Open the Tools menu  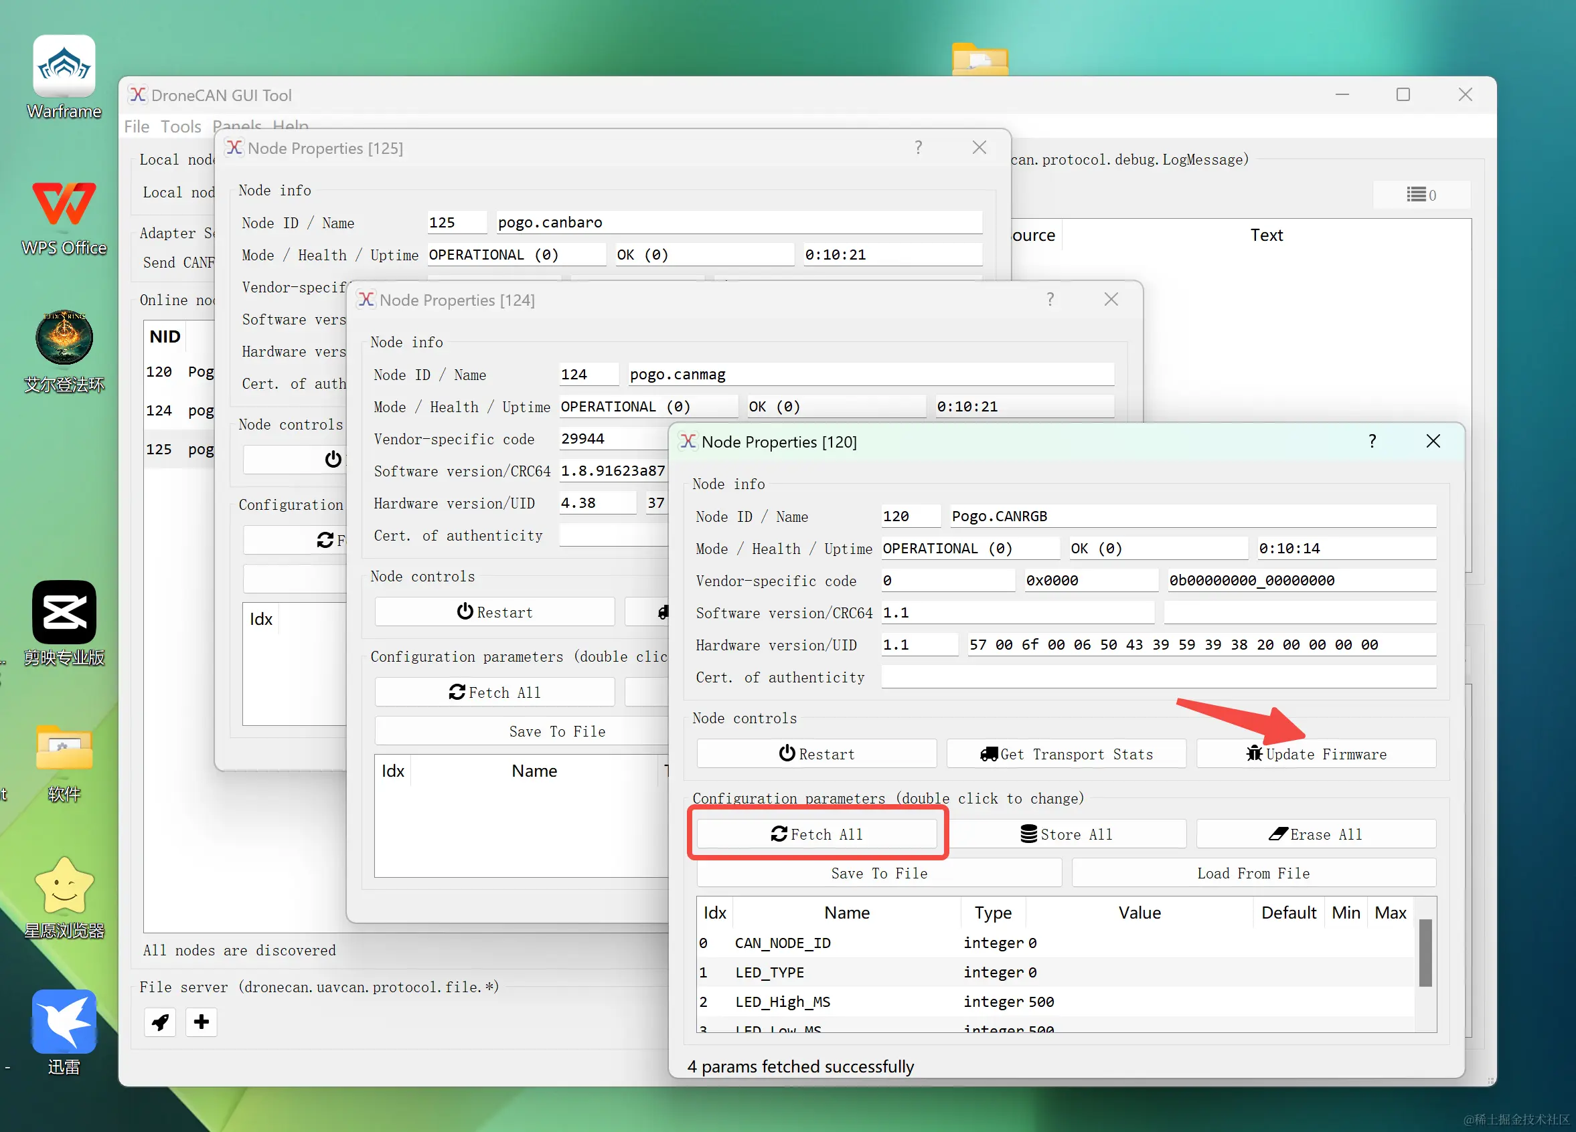click(181, 126)
